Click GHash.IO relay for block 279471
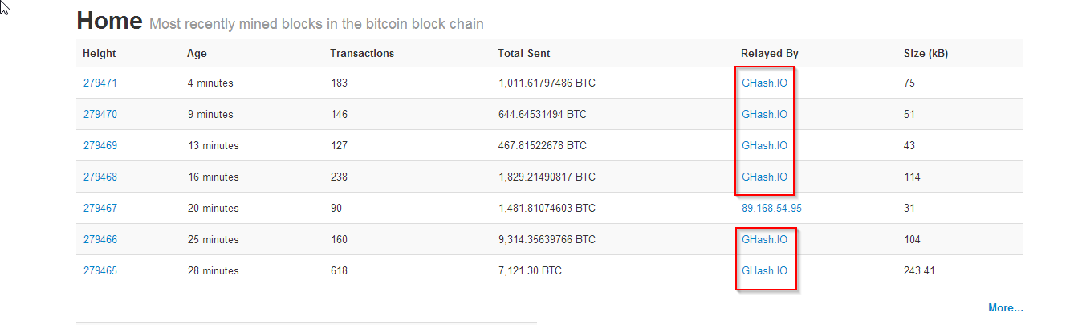1074x325 pixels. point(764,83)
